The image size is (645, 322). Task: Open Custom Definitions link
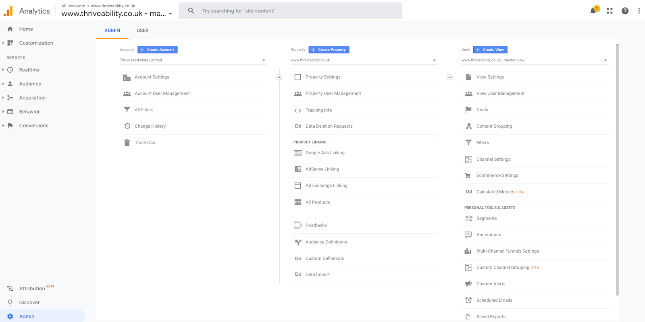coord(325,258)
